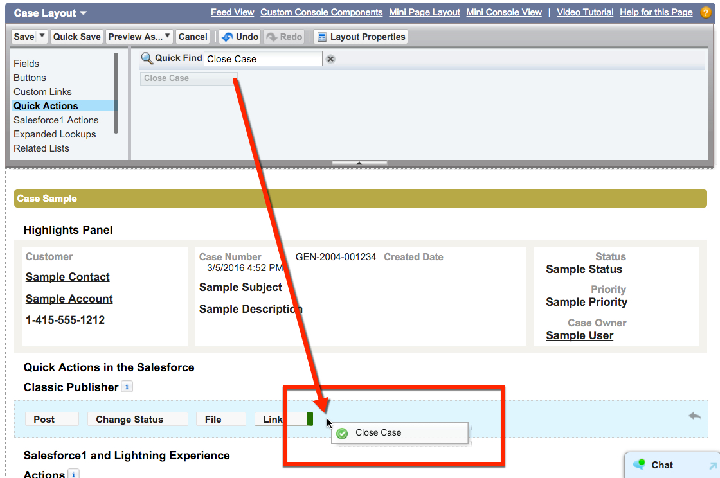Click the Case Sample header bar
Viewport: 720px width, 478px height.
pos(361,199)
